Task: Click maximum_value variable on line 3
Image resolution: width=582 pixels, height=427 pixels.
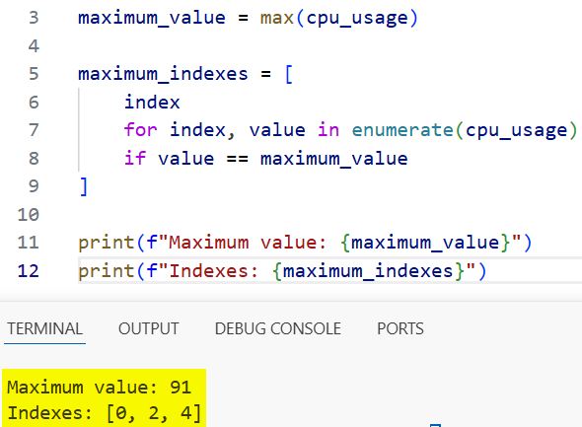Action: click(152, 19)
